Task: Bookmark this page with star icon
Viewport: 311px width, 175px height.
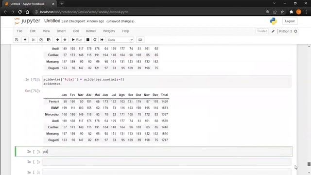Action: [x=282, y=12]
